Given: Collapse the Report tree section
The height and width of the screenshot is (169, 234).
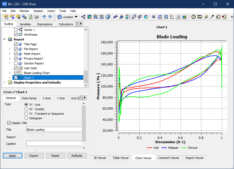Looking at the screenshot, I should pyautogui.click(x=5, y=39).
